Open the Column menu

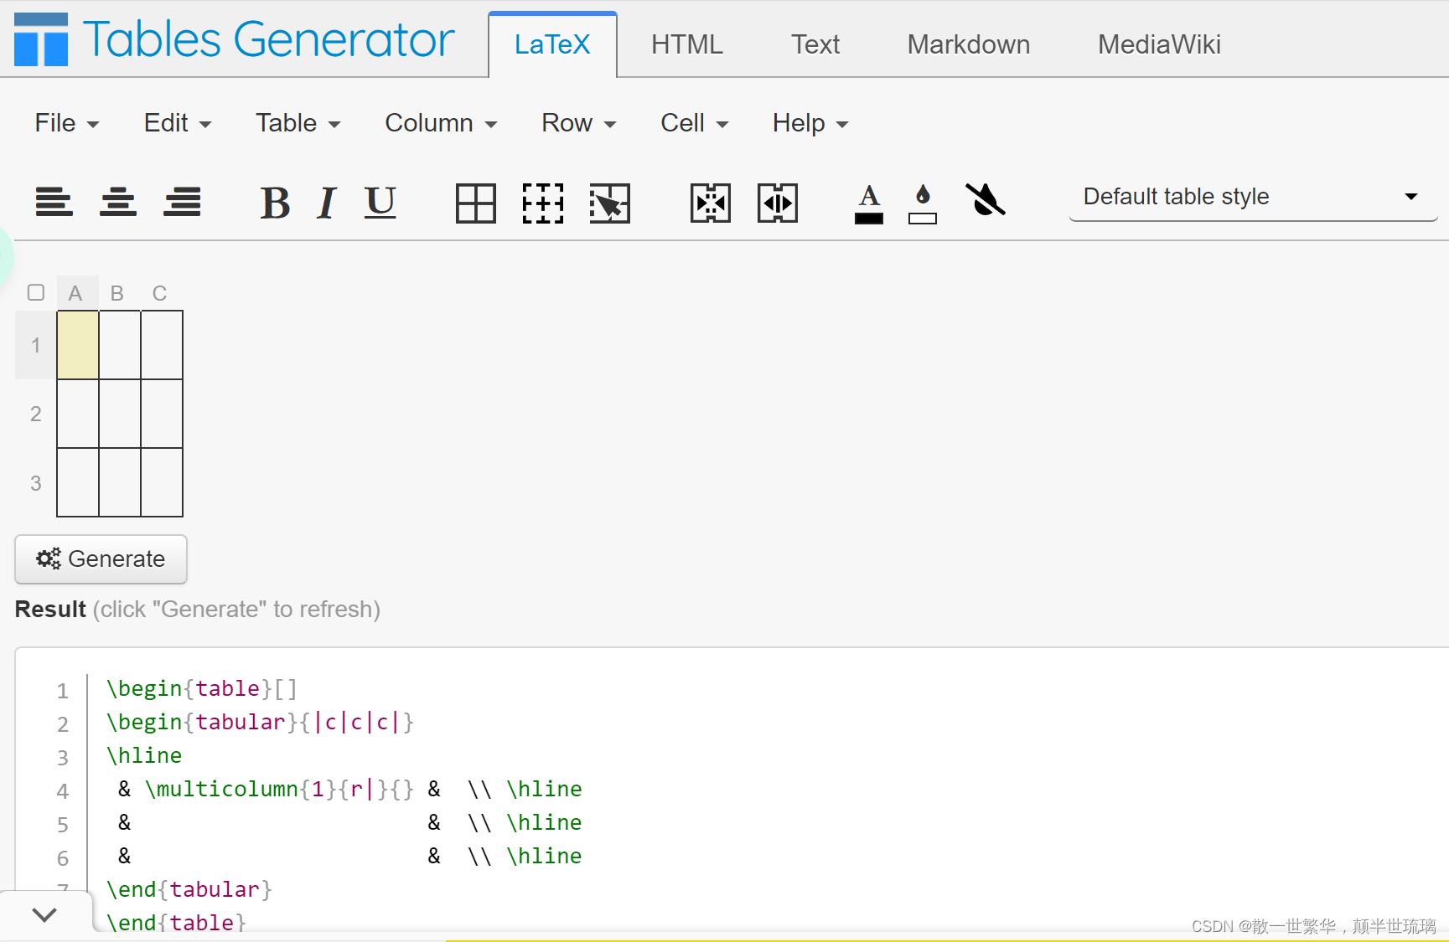pyautogui.click(x=441, y=123)
